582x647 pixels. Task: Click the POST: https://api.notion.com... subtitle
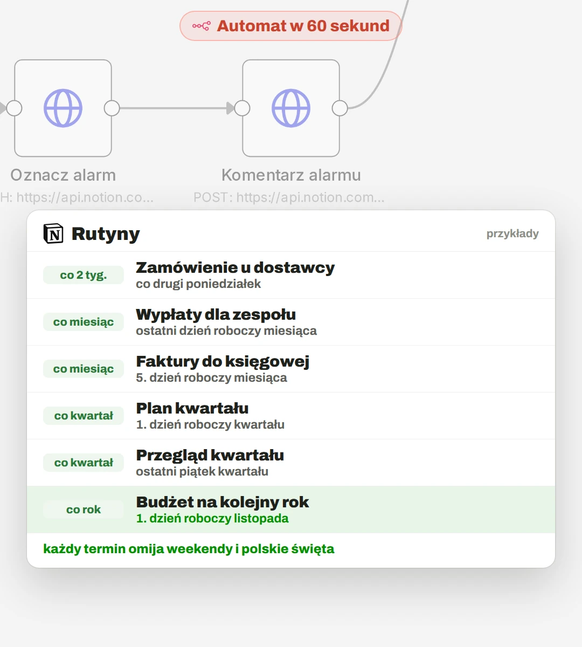pyautogui.click(x=289, y=198)
